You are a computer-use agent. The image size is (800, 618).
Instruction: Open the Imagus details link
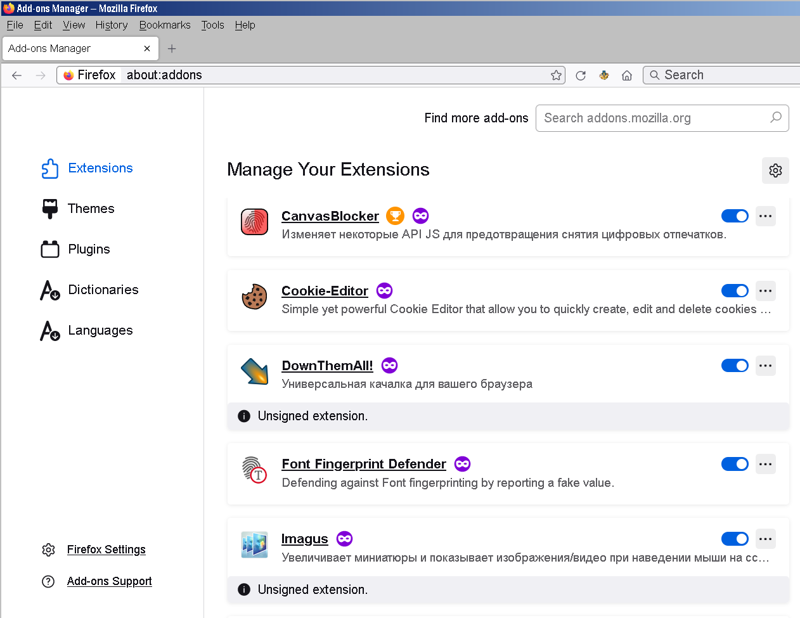click(305, 539)
